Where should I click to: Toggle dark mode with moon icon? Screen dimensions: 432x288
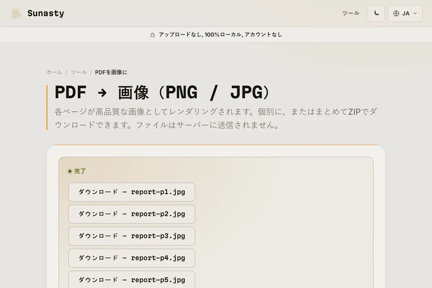click(376, 13)
